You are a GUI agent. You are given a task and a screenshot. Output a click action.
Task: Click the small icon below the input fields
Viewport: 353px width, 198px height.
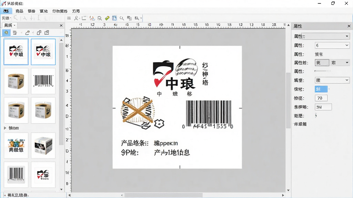[x=316, y=116]
